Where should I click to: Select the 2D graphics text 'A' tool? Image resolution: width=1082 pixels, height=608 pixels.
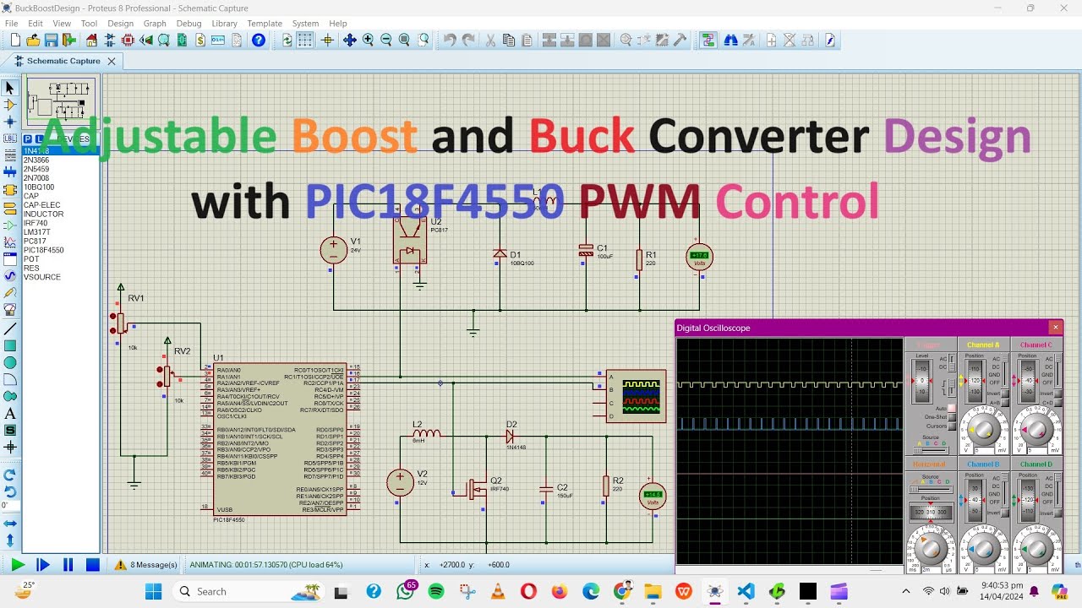(x=10, y=414)
